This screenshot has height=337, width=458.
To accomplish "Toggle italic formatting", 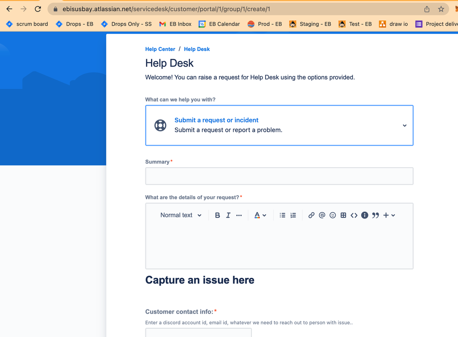I will (x=228, y=215).
